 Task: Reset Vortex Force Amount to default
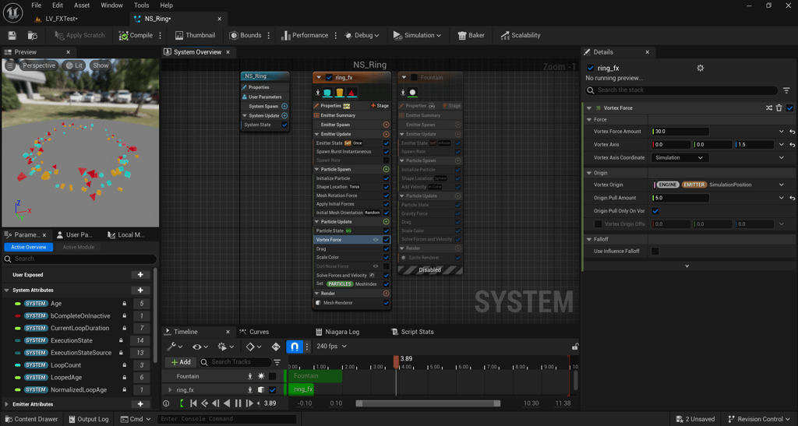click(792, 132)
